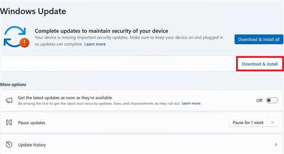Image resolution: width=284 pixels, height=154 pixels.
Task: Click the pause icon beside Pause updates
Action: (x=9, y=122)
